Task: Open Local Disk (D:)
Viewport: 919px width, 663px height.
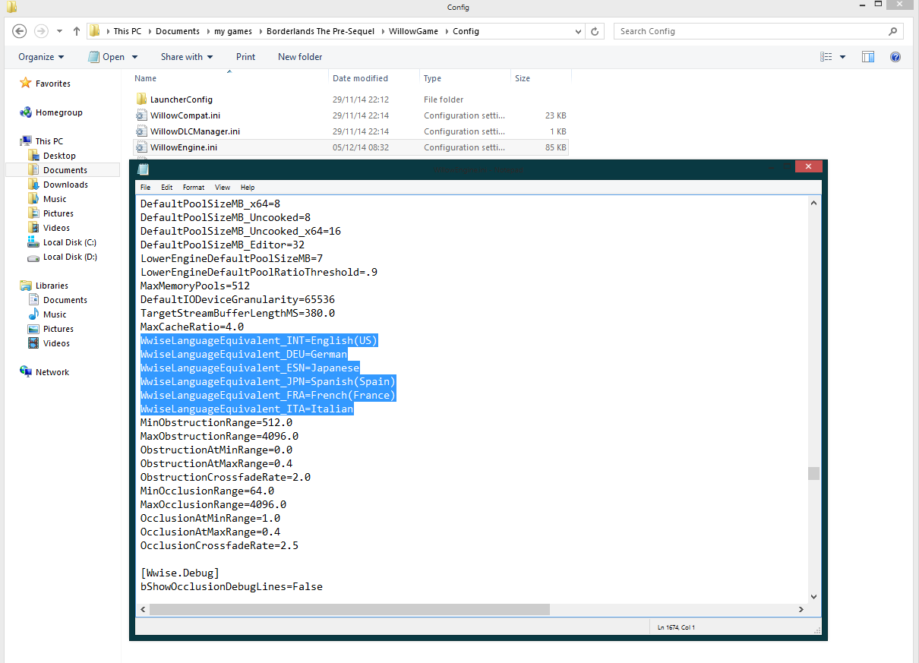Action: pyautogui.click(x=69, y=257)
